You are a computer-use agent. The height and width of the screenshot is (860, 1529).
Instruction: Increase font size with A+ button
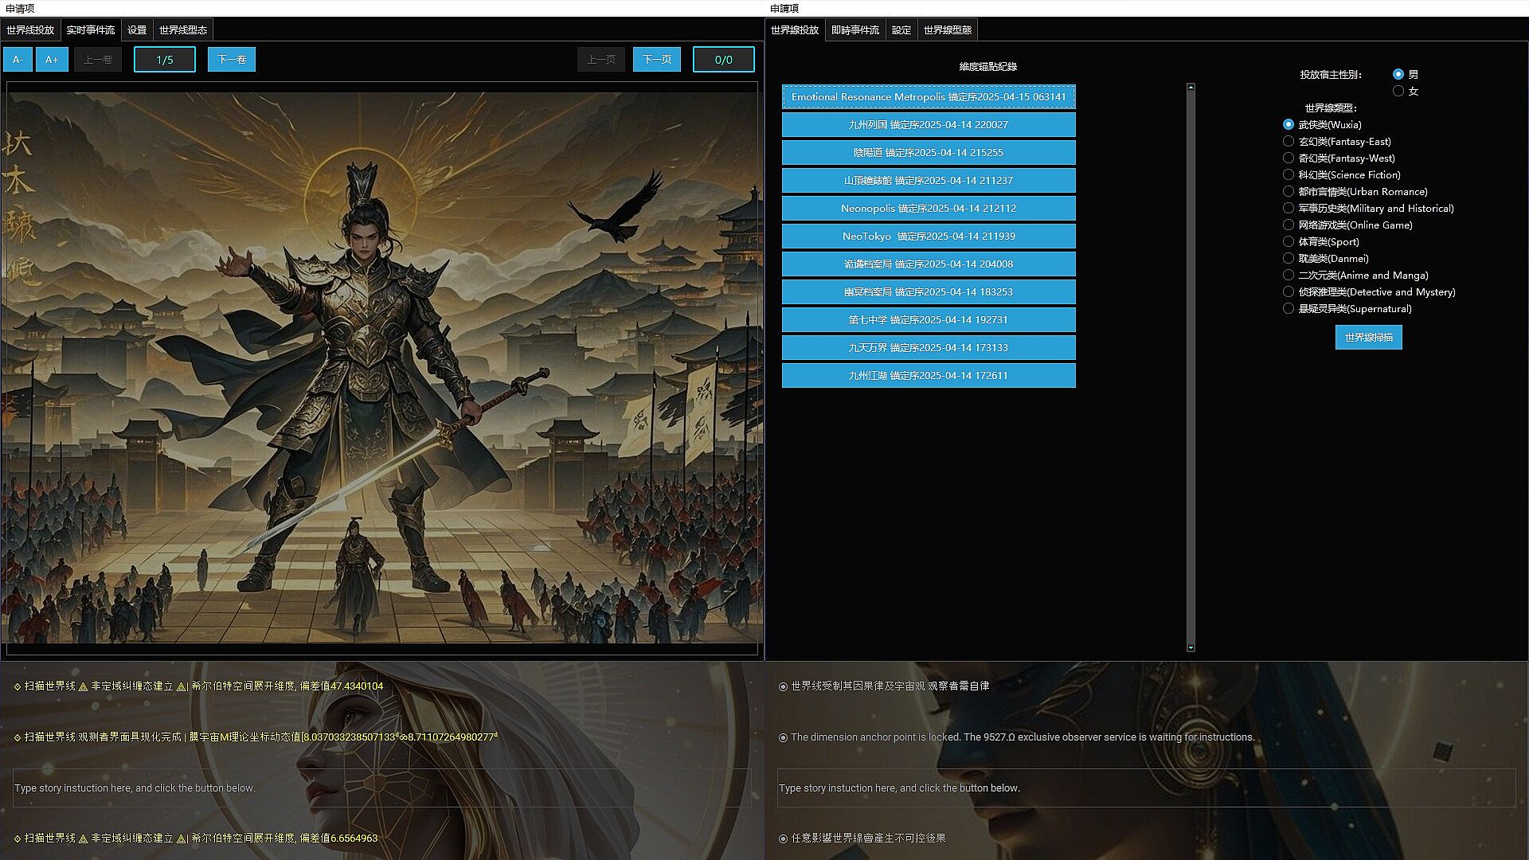(52, 60)
